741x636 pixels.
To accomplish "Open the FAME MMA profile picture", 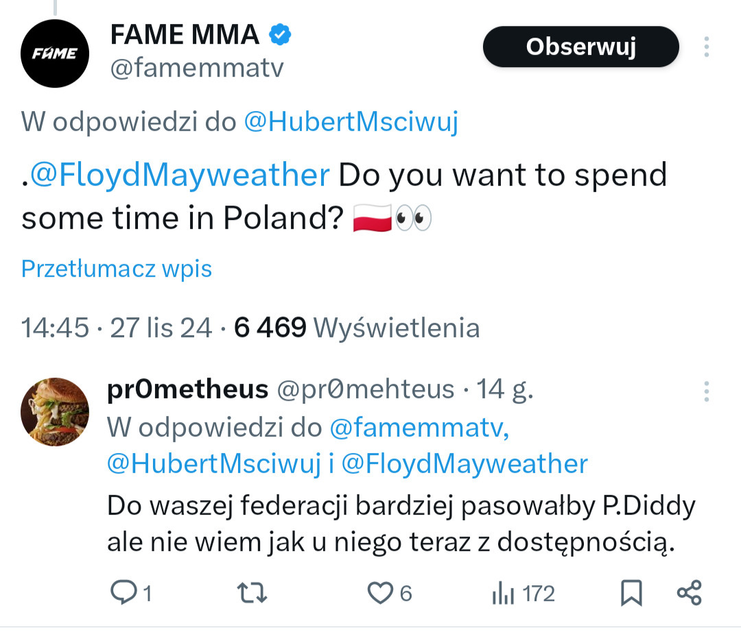I will coord(56,53).
